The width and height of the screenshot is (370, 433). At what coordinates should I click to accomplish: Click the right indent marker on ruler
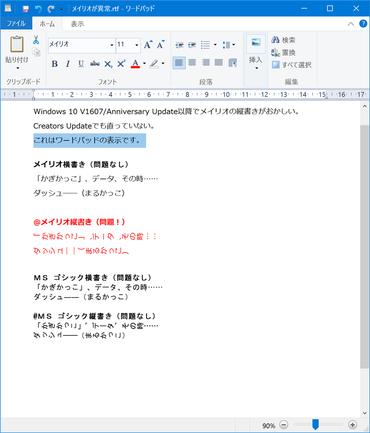(x=326, y=97)
